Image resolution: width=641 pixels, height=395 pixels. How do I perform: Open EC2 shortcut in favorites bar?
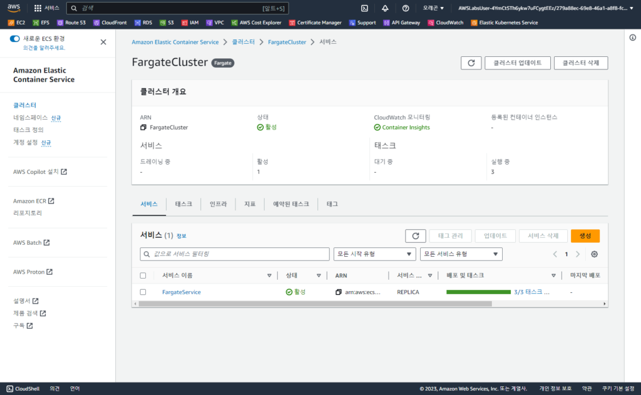[x=17, y=23]
